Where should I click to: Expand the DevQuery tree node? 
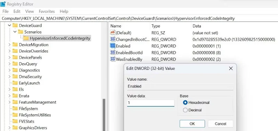click(9, 64)
